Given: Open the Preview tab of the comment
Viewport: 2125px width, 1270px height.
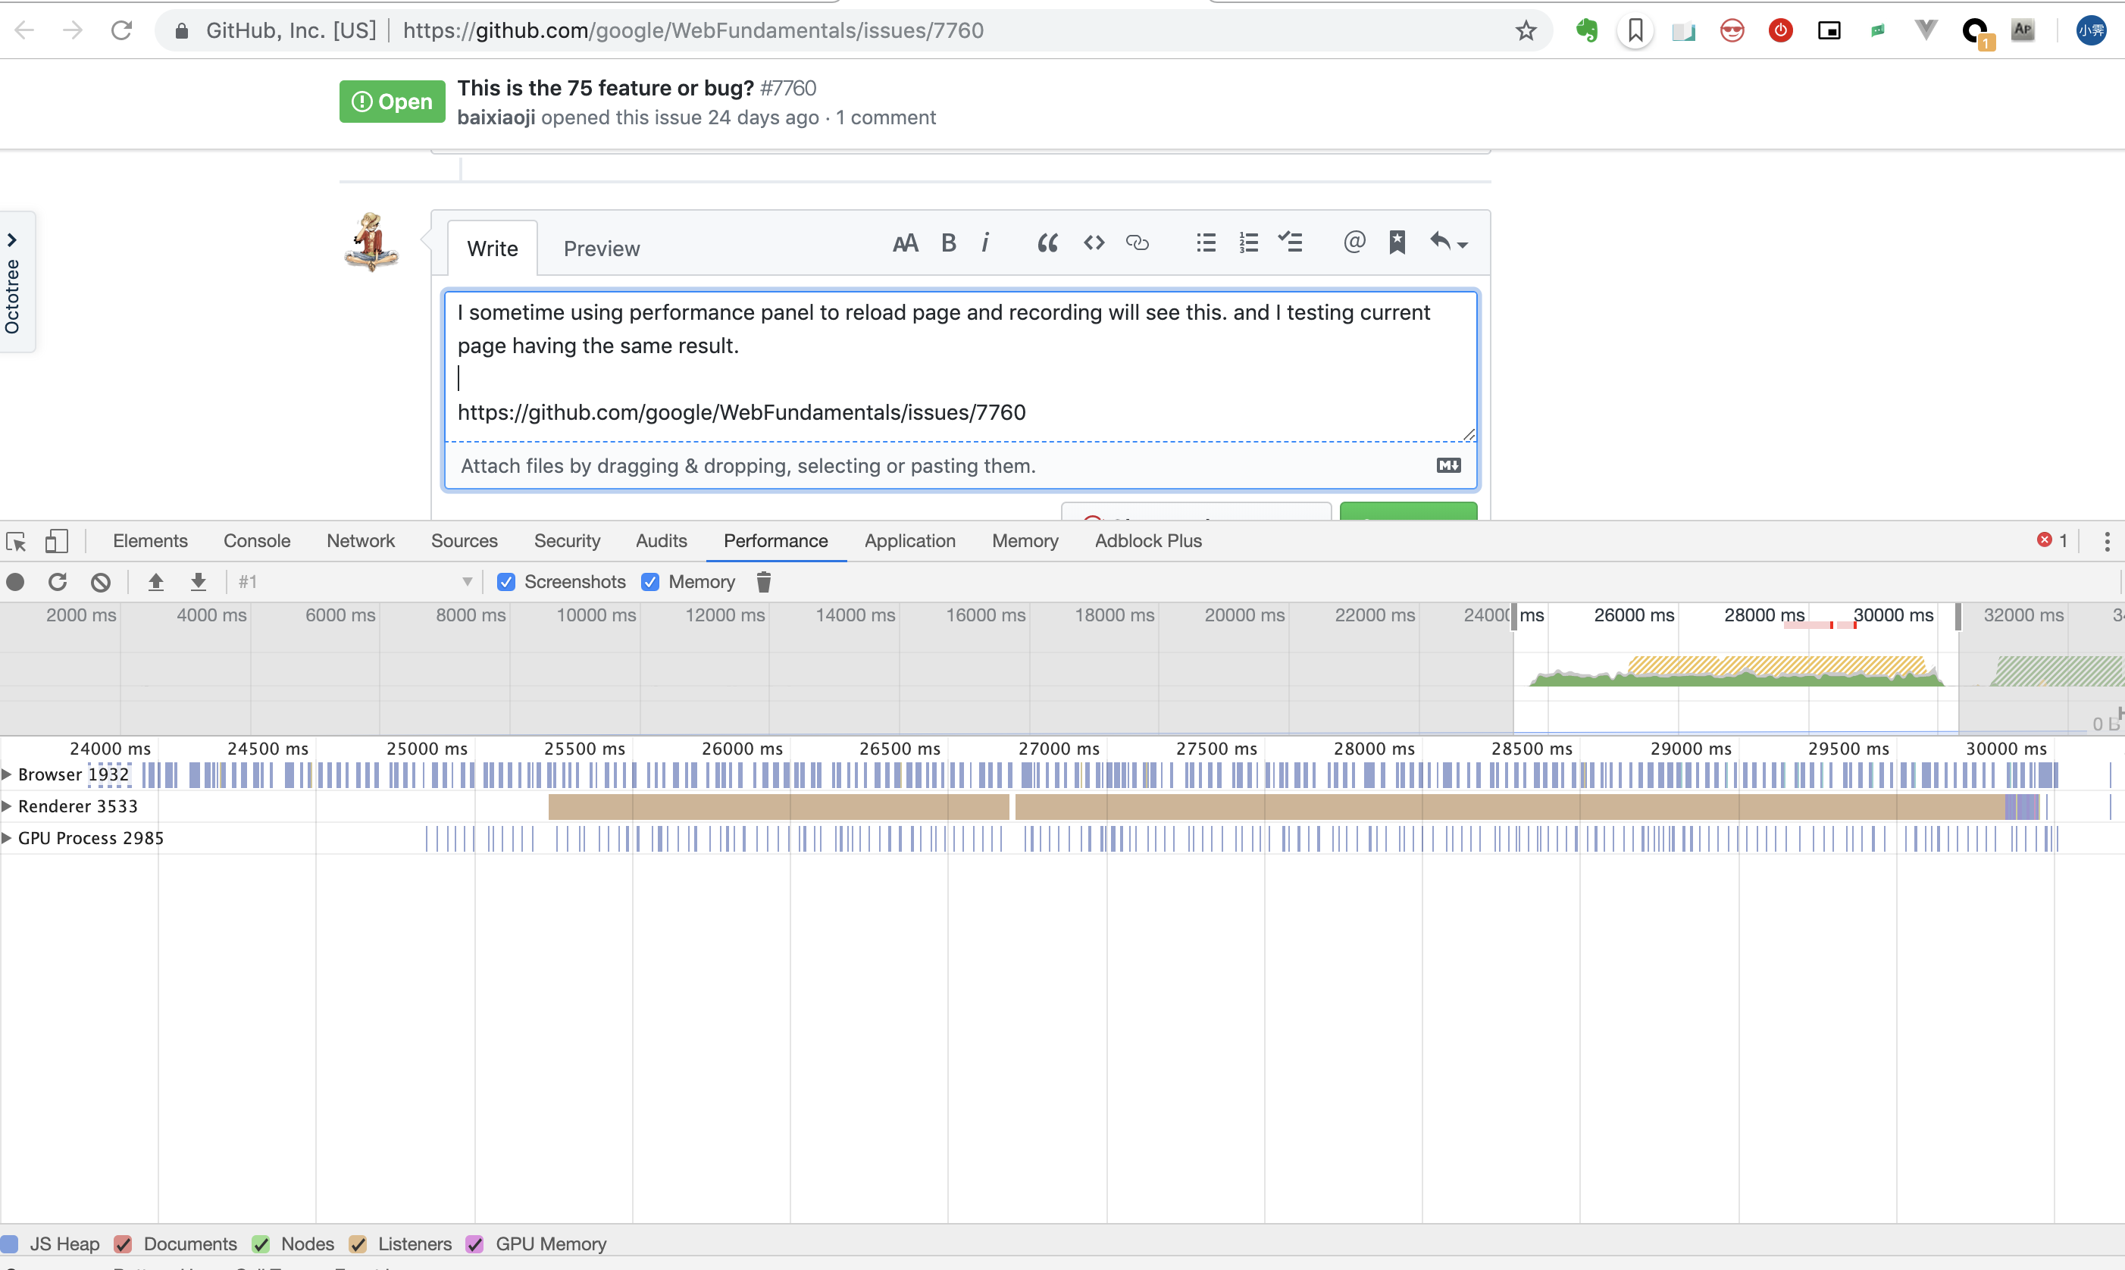Looking at the screenshot, I should tap(602, 249).
